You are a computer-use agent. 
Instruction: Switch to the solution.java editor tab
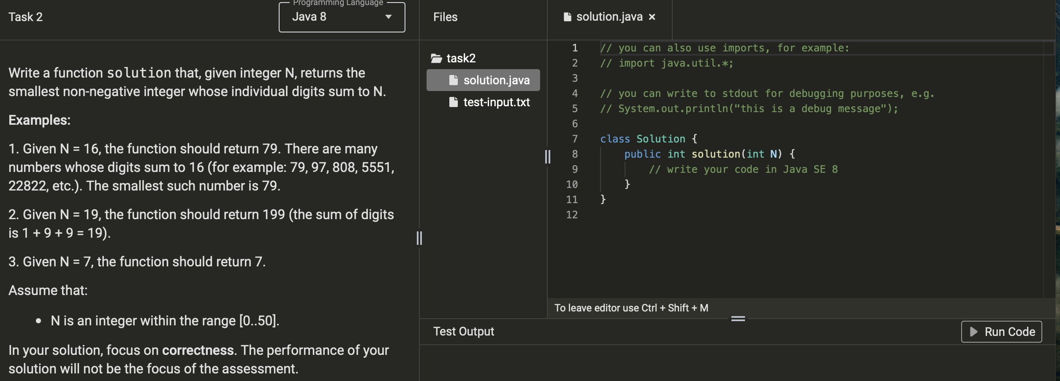[609, 17]
